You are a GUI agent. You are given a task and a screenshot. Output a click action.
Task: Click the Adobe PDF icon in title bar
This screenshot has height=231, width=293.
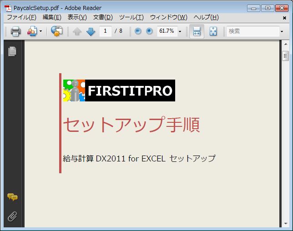point(8,8)
